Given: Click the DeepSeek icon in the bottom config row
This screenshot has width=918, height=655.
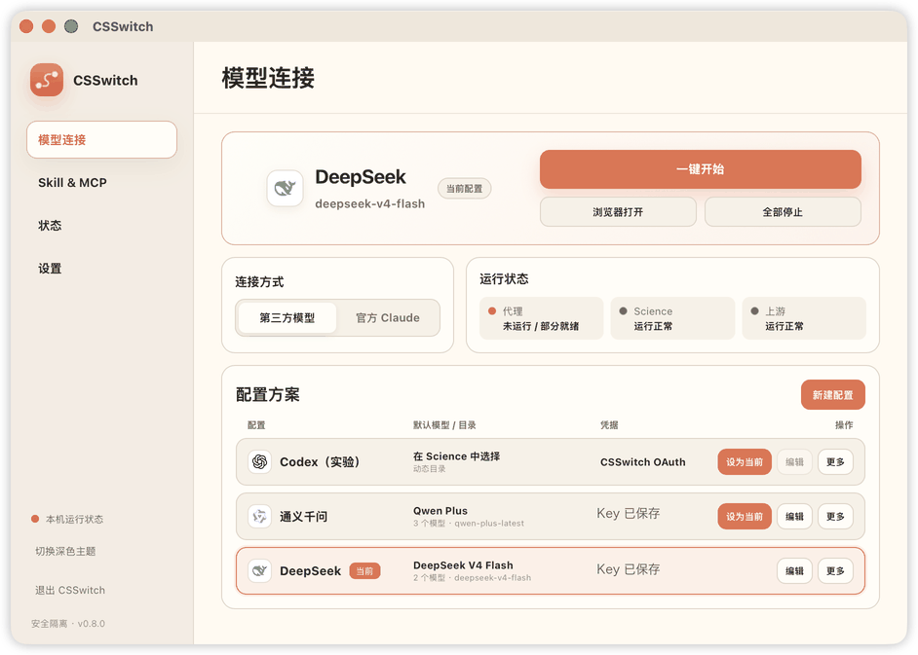Looking at the screenshot, I should click(259, 570).
